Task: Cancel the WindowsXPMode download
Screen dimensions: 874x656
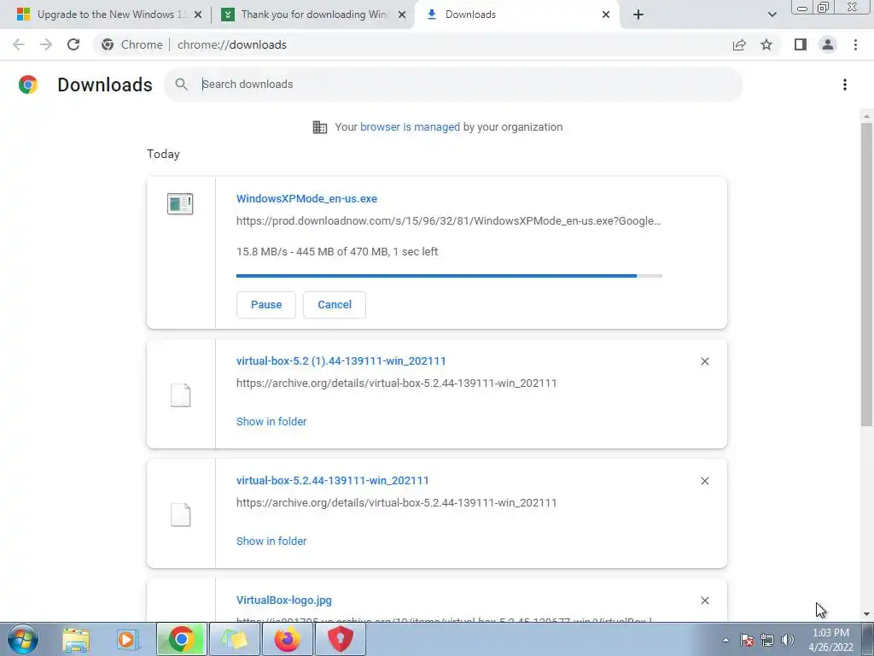Action: (x=335, y=305)
